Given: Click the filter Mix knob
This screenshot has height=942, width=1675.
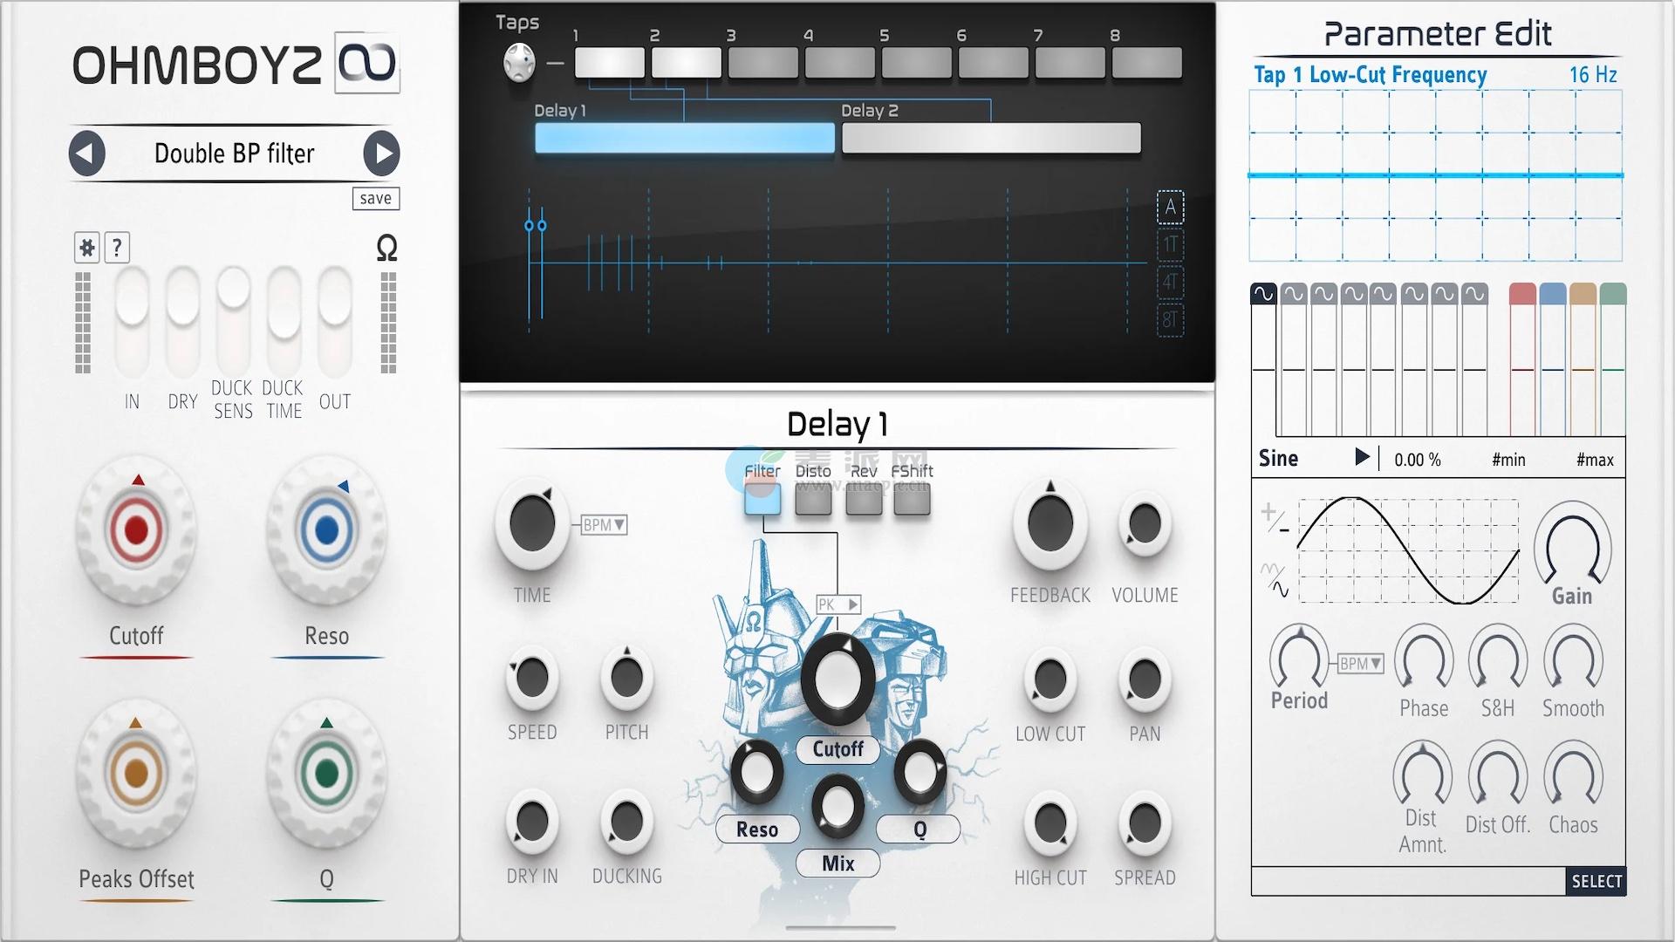Looking at the screenshot, I should click(837, 807).
